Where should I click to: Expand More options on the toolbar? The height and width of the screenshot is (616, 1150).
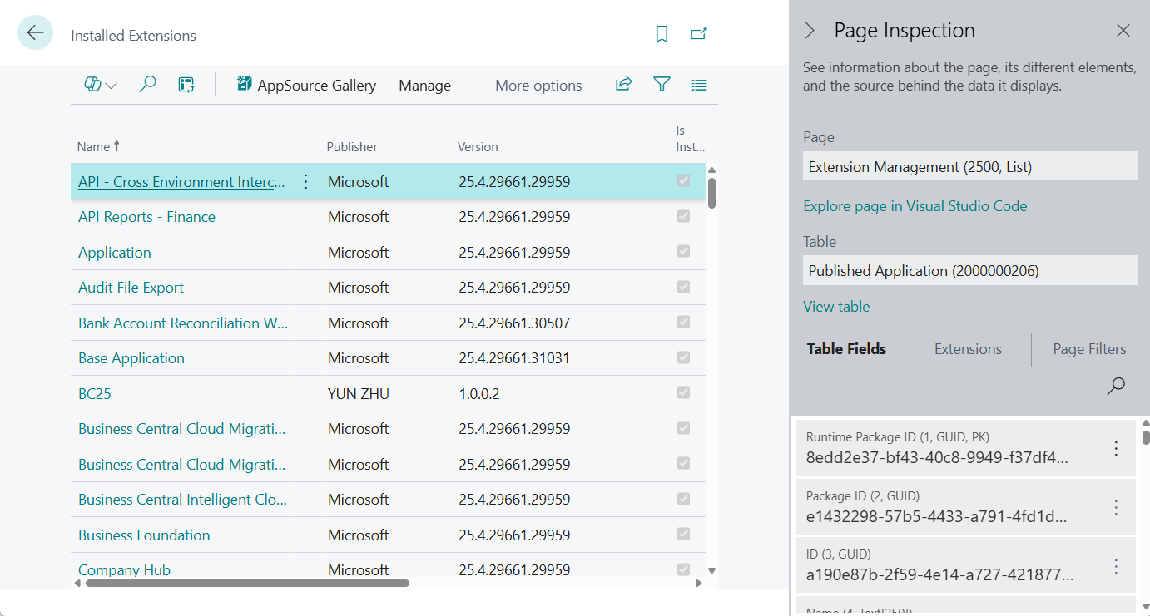coord(538,85)
